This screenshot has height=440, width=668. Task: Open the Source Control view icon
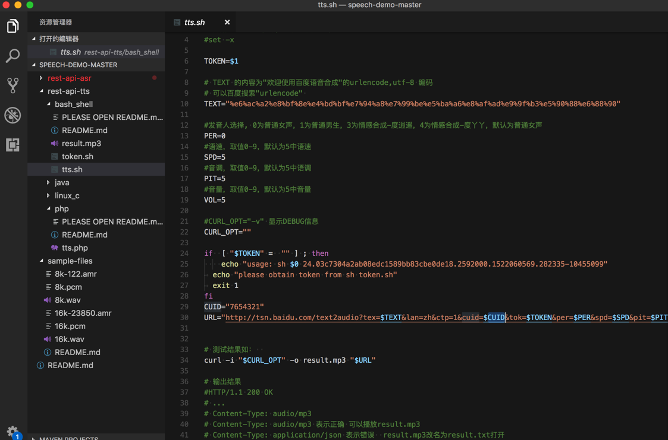click(x=12, y=86)
